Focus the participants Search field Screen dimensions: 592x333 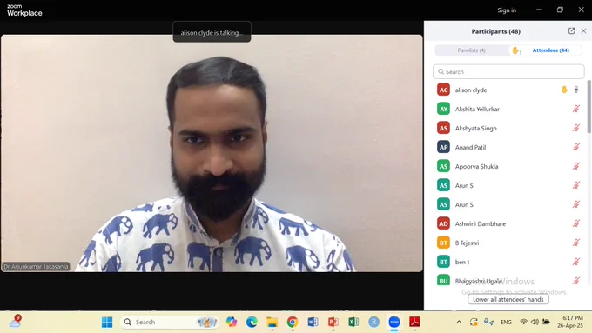point(508,71)
